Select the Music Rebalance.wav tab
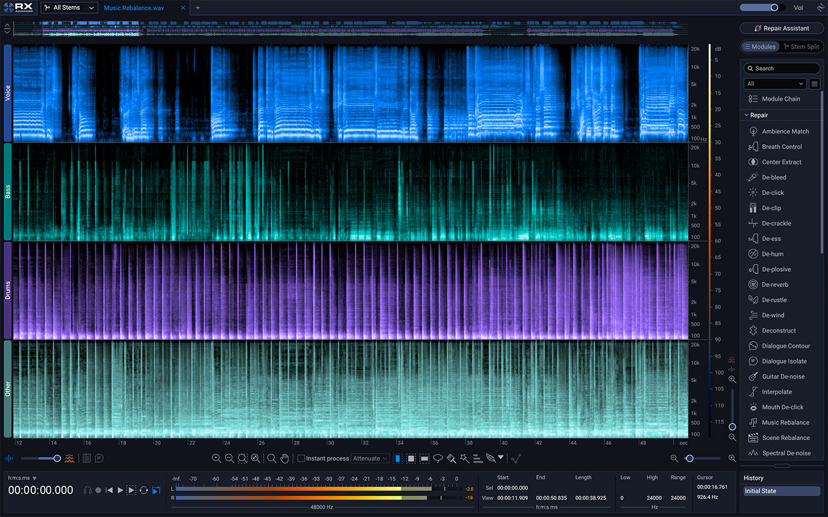 point(134,8)
